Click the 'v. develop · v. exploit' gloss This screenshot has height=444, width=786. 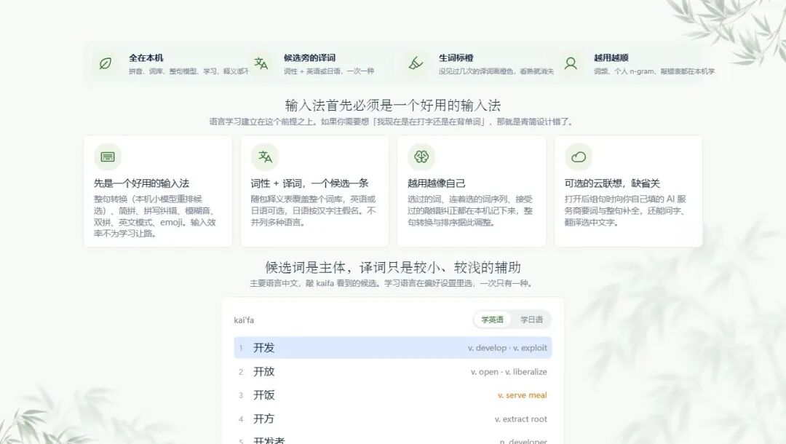click(x=507, y=348)
